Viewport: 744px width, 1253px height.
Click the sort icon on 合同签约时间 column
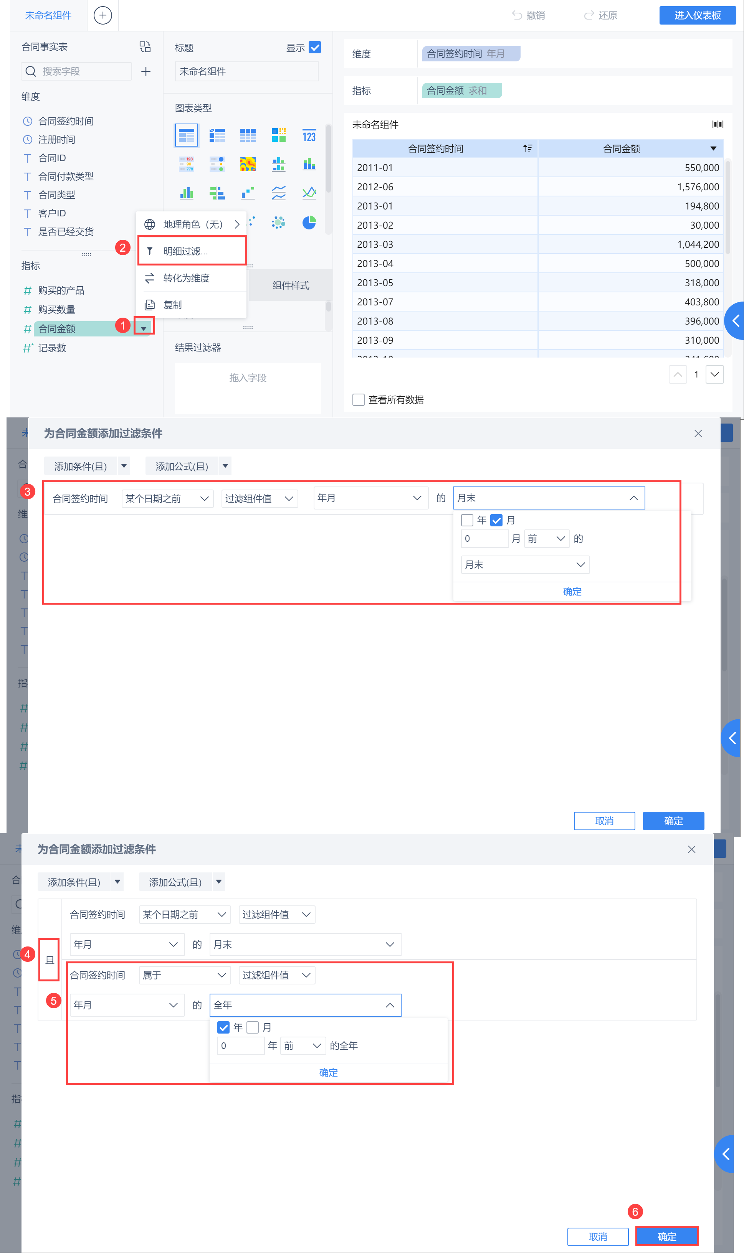point(527,149)
